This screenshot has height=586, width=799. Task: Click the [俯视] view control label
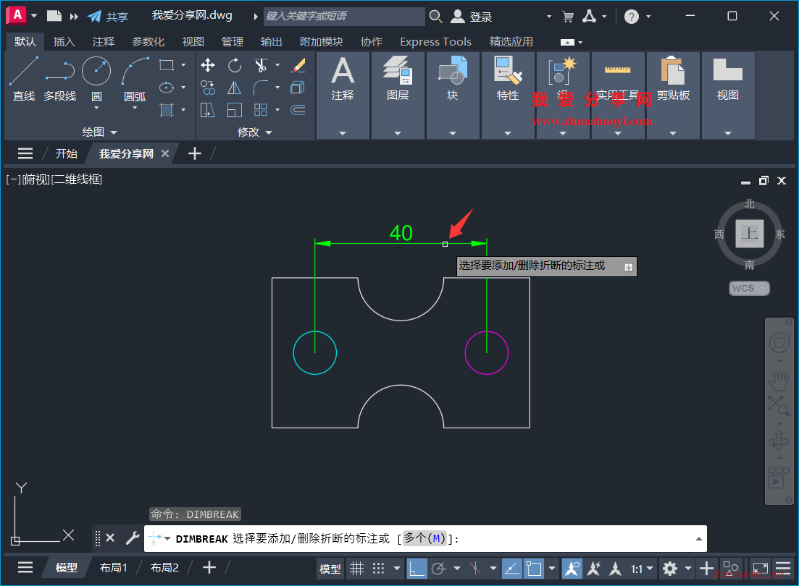click(36, 179)
